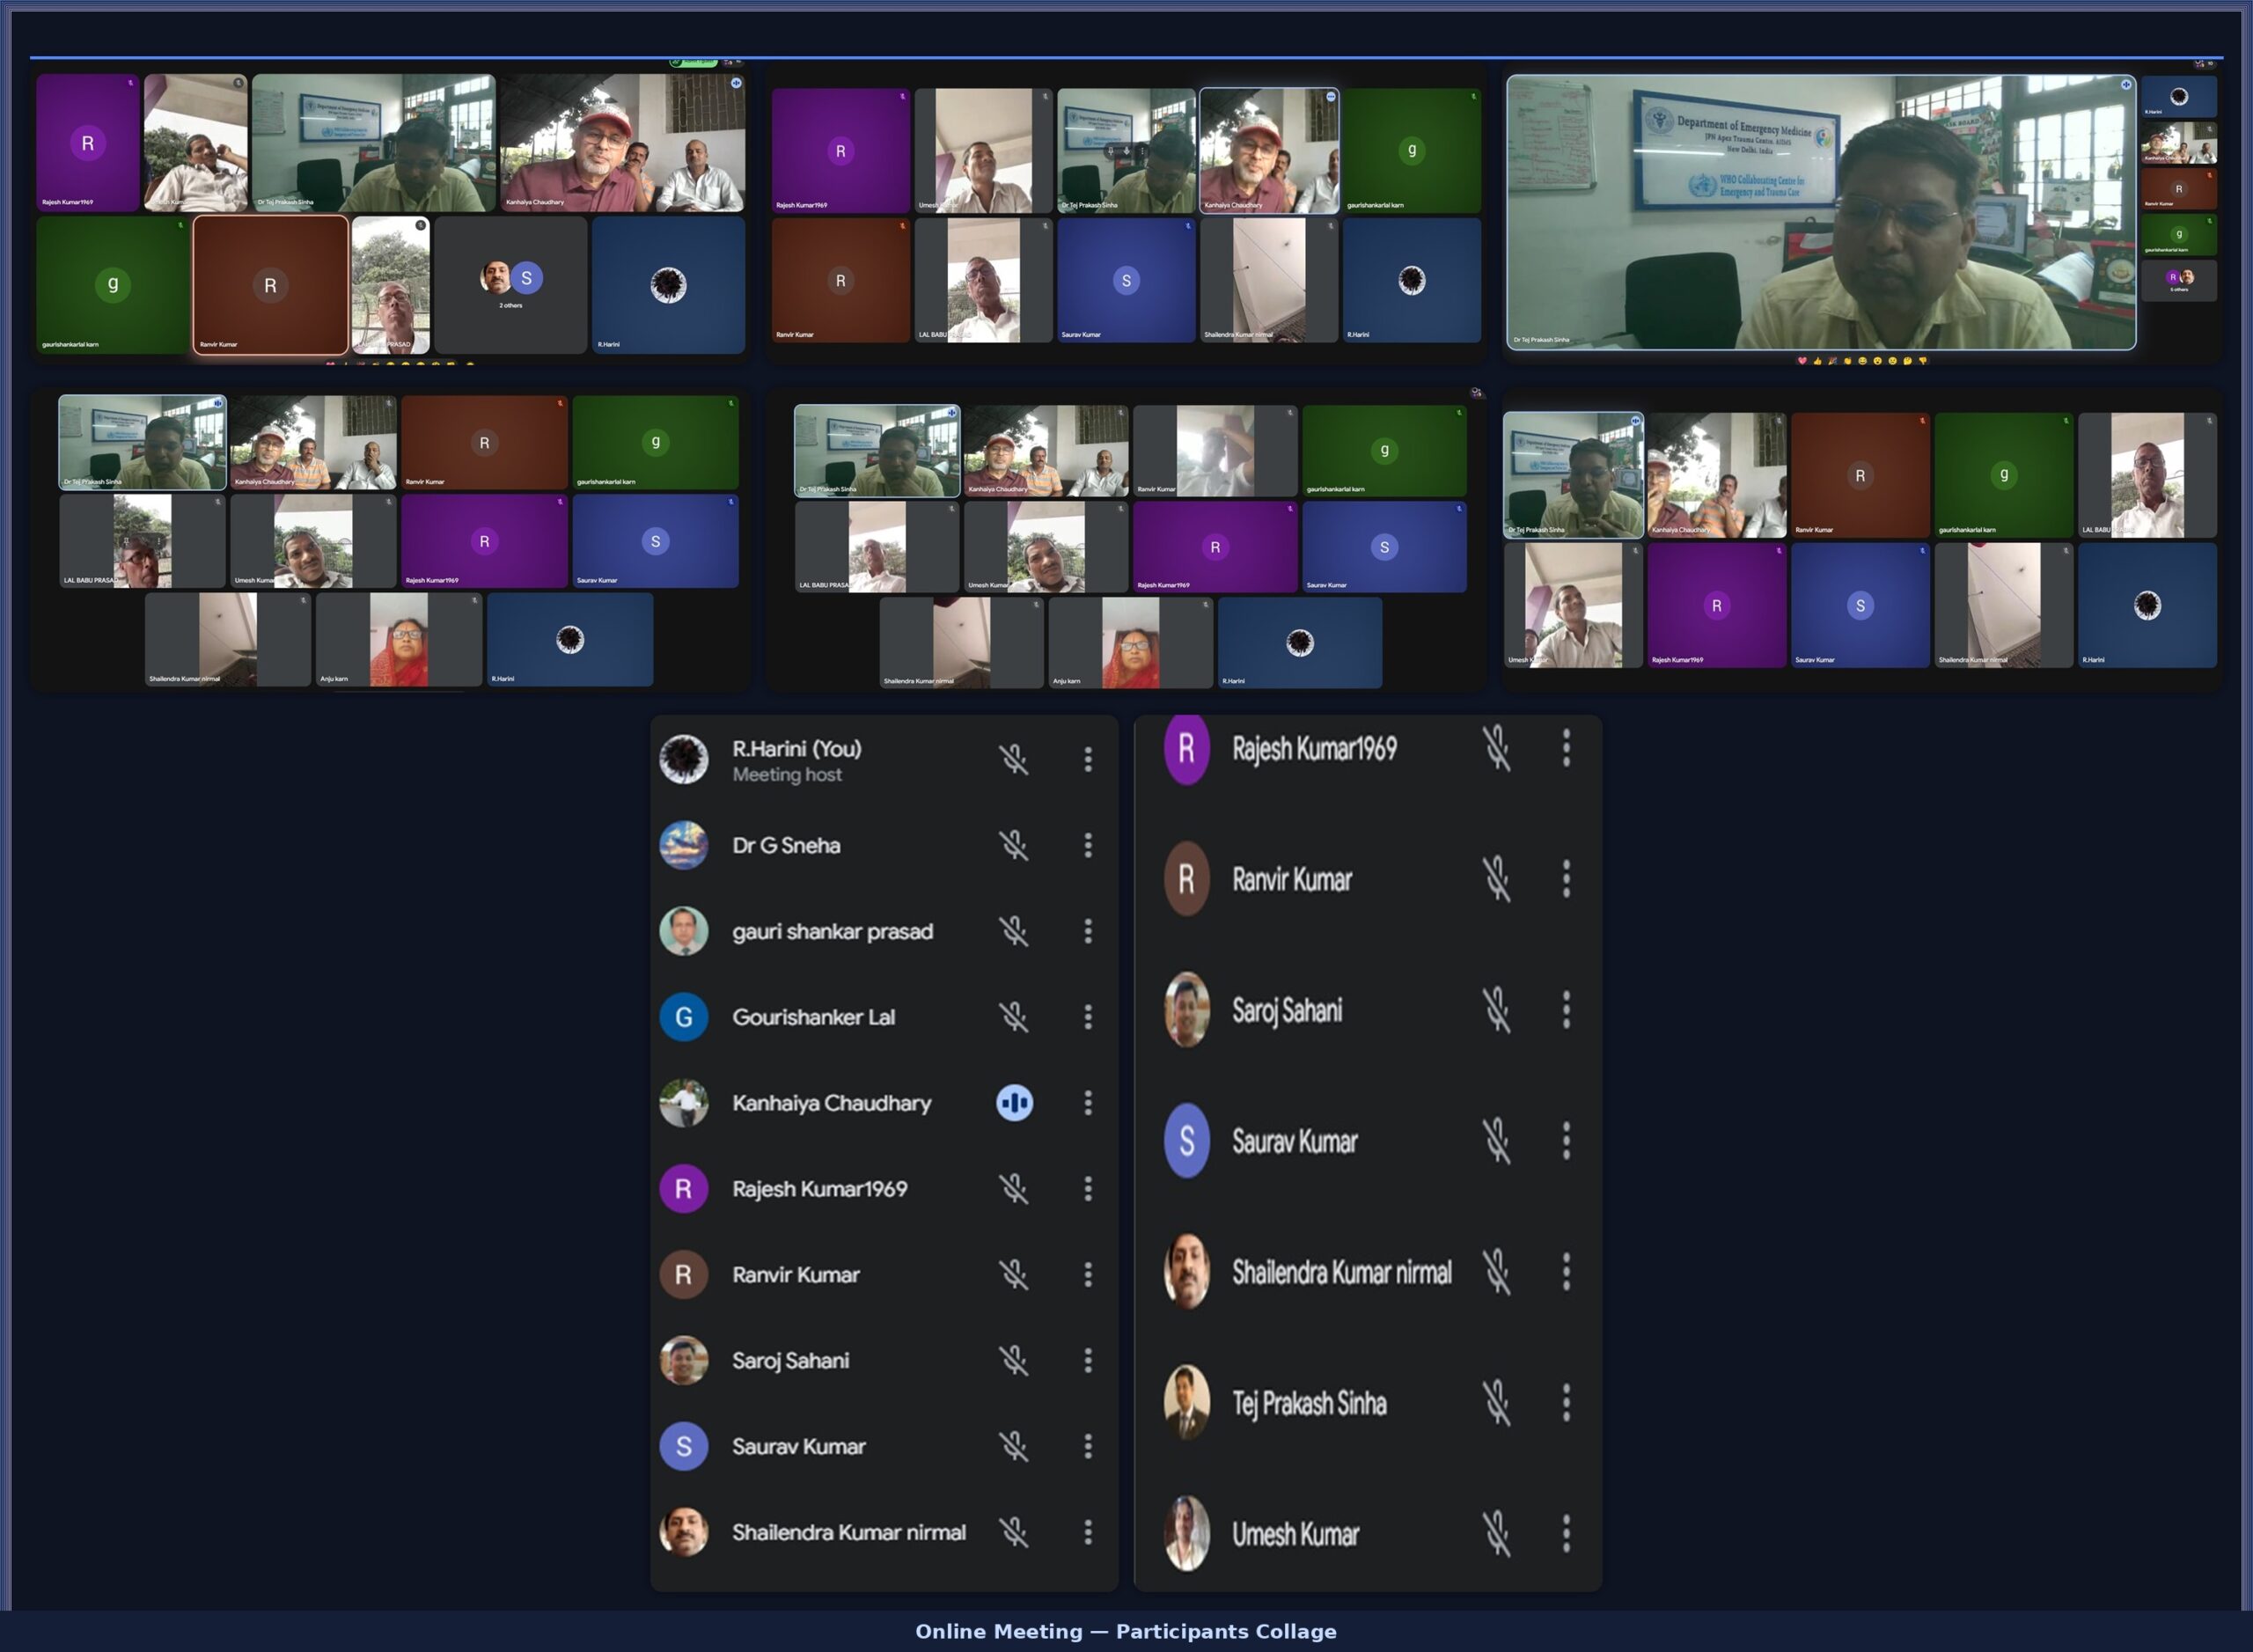
Task: Click the '5 others' participants tile
Action: 2178,281
